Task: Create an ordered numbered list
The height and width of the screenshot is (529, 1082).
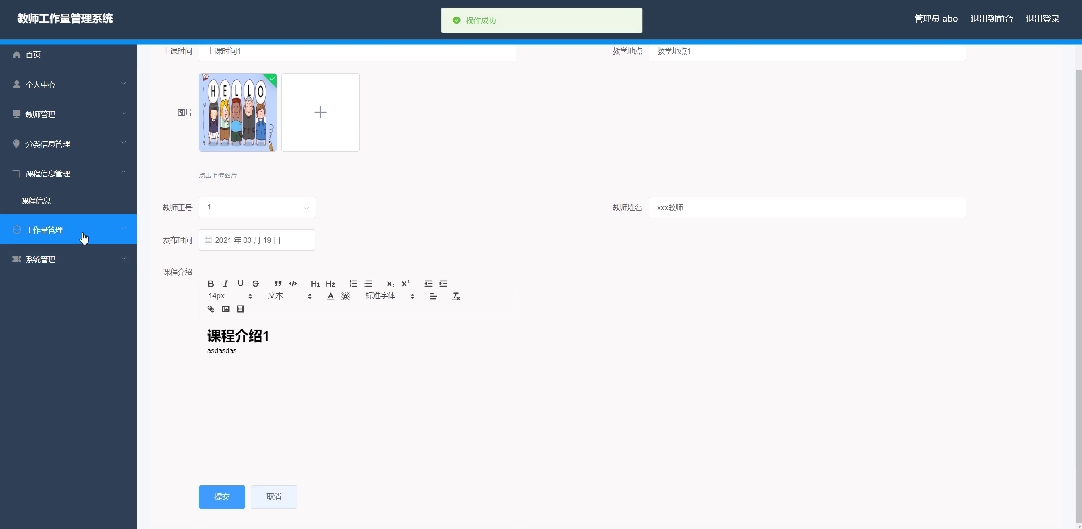Action: tap(353, 284)
